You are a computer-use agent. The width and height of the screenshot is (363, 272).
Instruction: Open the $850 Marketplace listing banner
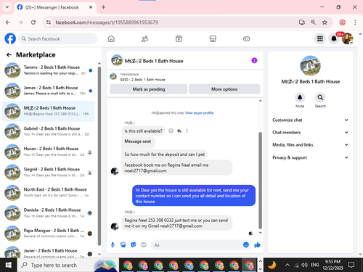coord(185,77)
